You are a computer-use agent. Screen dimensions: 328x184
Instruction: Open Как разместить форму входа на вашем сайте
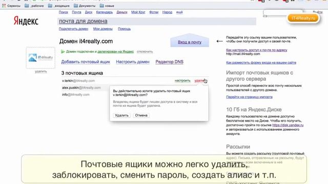(x=261, y=62)
